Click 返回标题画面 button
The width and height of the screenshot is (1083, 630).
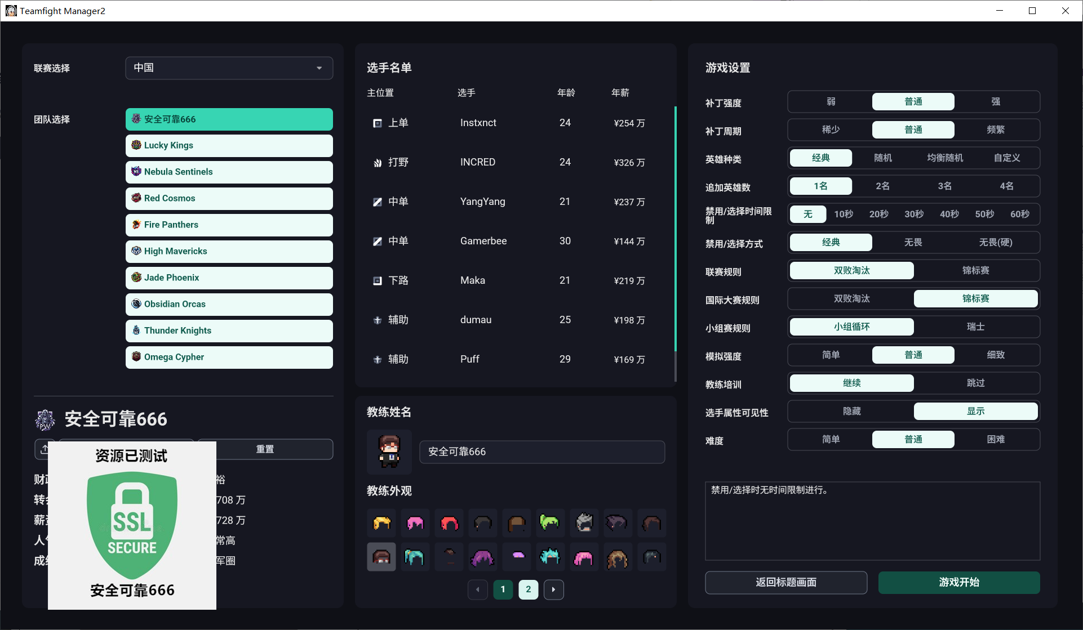pos(786,583)
